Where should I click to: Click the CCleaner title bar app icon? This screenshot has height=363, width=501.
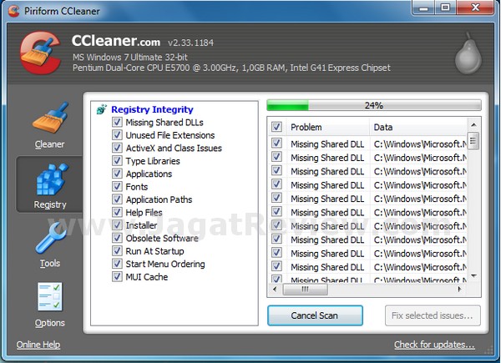click(x=13, y=11)
